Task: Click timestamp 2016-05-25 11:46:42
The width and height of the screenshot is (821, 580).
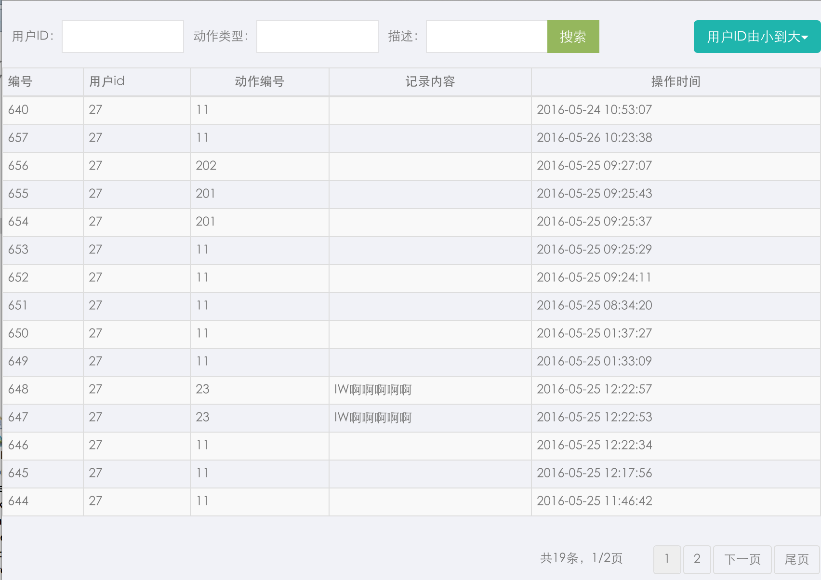Action: coord(595,501)
